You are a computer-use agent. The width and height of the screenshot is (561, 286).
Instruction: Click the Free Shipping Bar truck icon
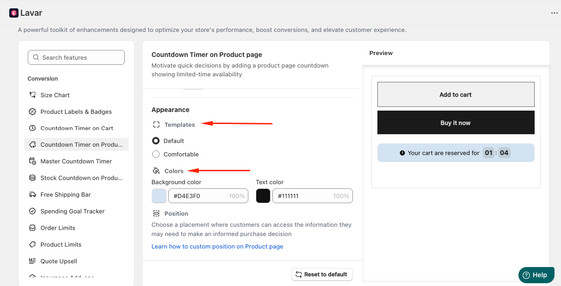pos(32,195)
